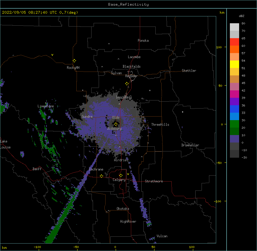
Task: Click the light gray 80 dBZ legend swatch
Action: (x=234, y=27)
